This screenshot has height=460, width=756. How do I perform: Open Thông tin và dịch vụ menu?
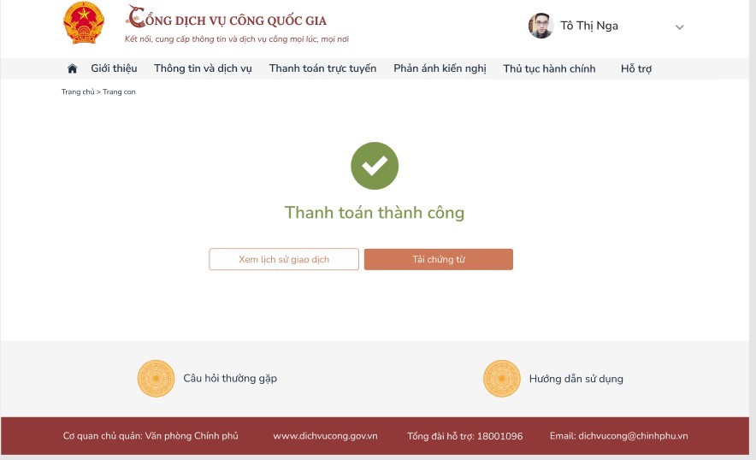[x=203, y=68]
